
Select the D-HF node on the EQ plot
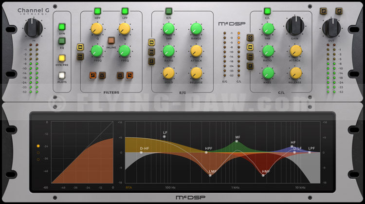[x=141, y=152]
